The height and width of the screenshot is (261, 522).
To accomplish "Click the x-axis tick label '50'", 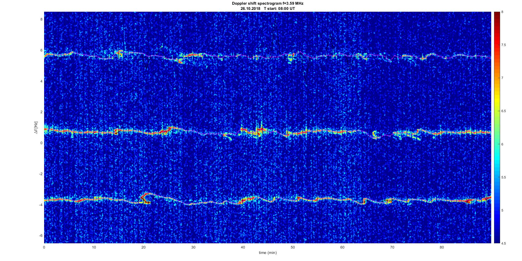I will click(293, 247).
